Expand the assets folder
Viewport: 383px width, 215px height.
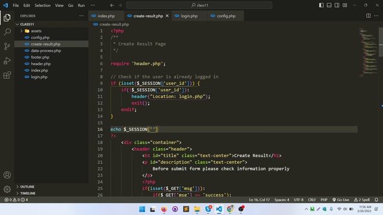pos(51,30)
